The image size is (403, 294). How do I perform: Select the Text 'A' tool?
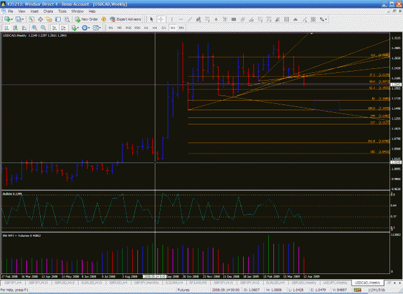216,19
